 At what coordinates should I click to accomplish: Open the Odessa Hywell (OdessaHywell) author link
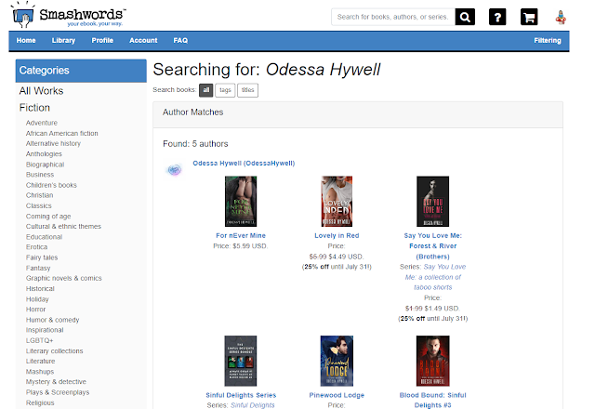click(244, 164)
